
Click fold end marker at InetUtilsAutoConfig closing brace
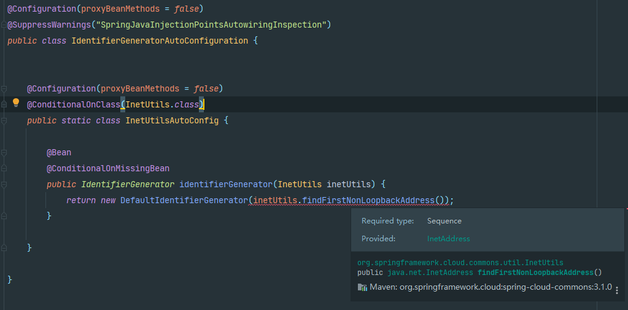(4, 248)
